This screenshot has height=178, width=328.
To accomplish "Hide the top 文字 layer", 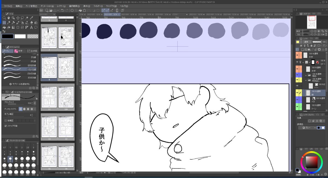I will 297,55.
